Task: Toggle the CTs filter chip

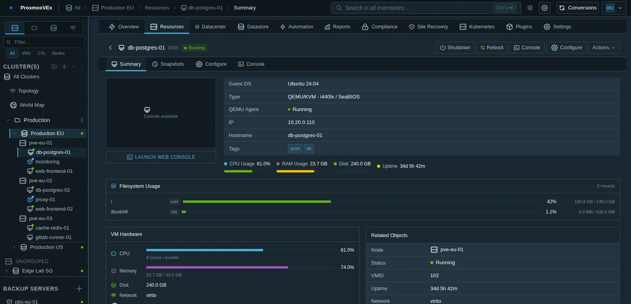Action: point(41,53)
